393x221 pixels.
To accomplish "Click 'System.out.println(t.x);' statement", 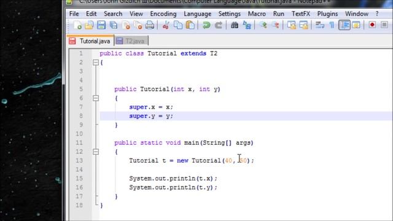I will click(x=173, y=179).
